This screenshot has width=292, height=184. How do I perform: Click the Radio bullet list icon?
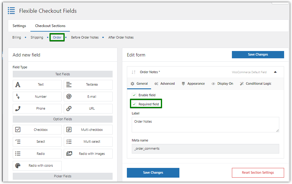(x=18, y=153)
